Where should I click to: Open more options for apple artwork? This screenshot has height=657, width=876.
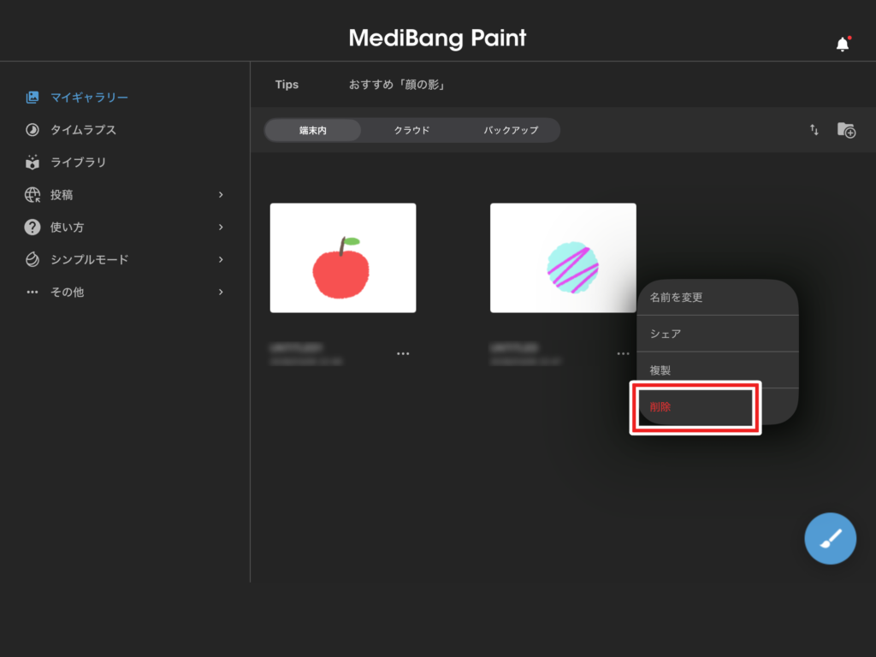click(403, 353)
